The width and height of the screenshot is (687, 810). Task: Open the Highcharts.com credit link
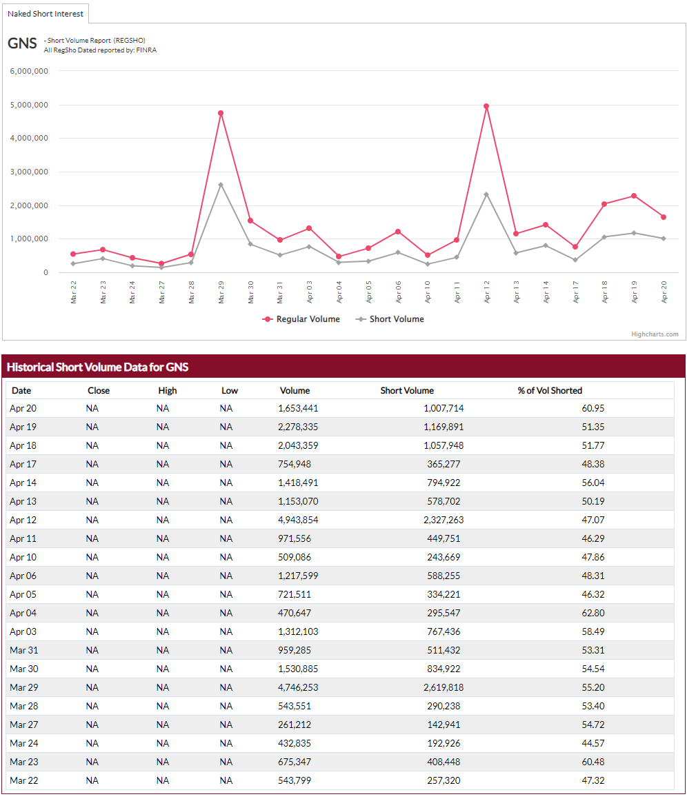[655, 334]
